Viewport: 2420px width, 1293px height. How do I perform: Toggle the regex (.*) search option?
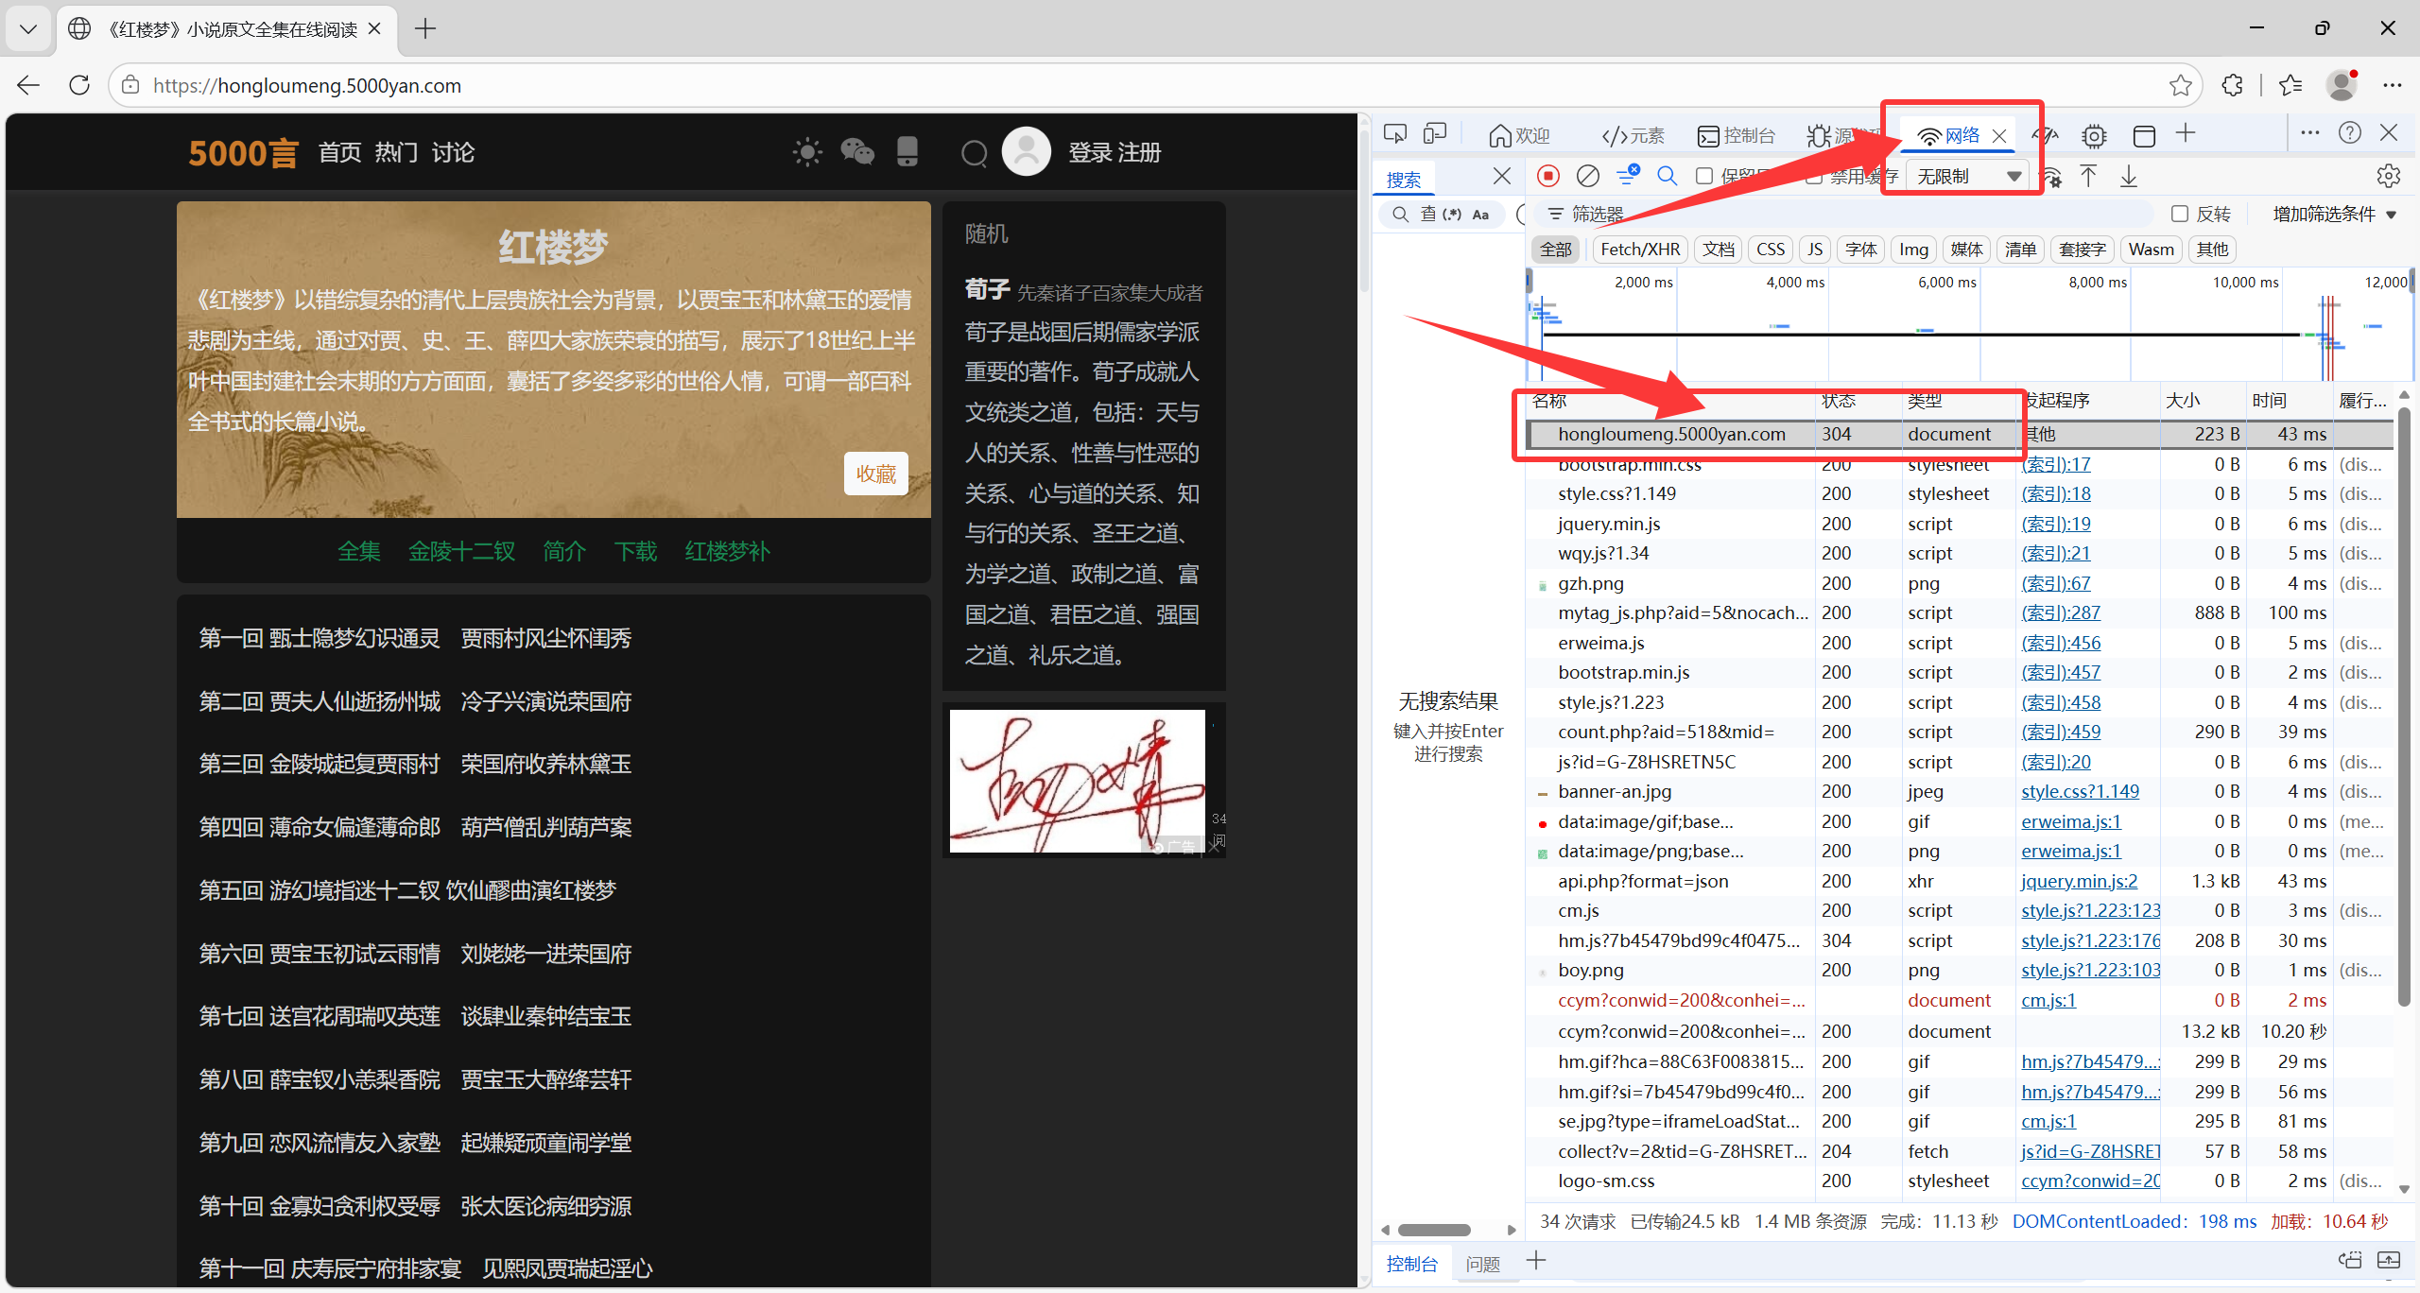pyautogui.click(x=1452, y=215)
